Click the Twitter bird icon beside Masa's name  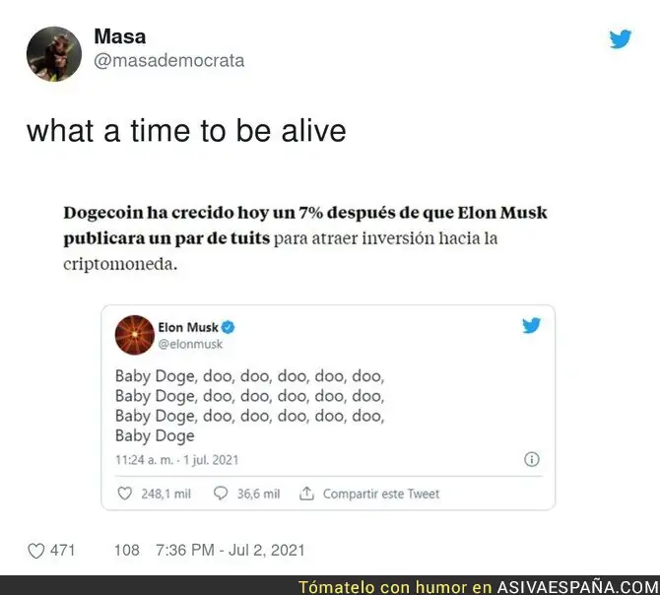[621, 38]
